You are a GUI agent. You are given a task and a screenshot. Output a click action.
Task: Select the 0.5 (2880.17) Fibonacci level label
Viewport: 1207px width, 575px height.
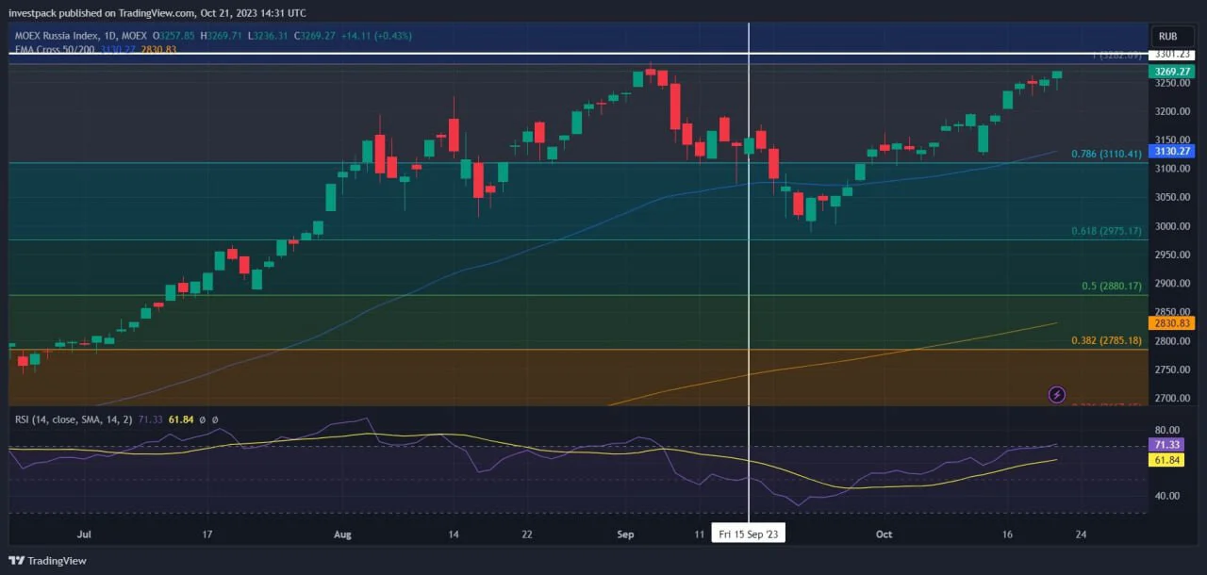(1111, 286)
